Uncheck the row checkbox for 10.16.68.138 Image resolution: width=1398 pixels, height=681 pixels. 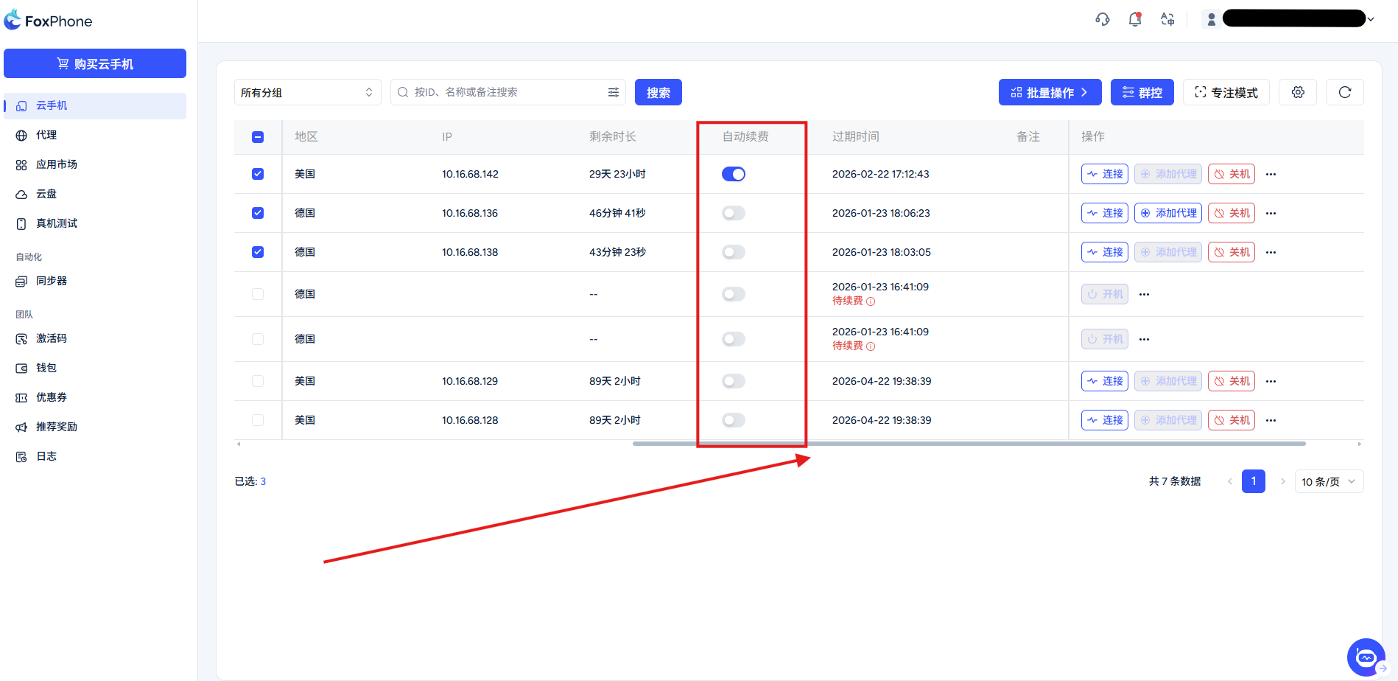(x=258, y=252)
